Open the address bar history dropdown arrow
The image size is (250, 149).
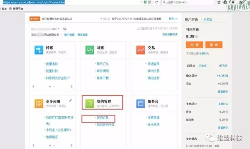point(141,2)
